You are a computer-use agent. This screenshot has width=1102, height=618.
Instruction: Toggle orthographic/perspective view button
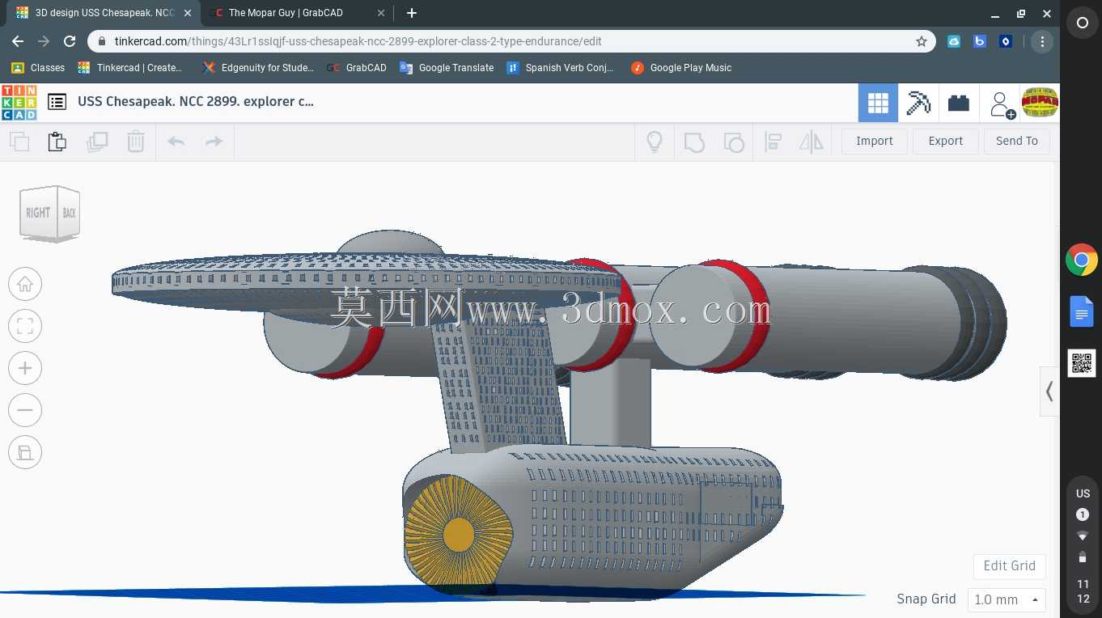point(25,452)
